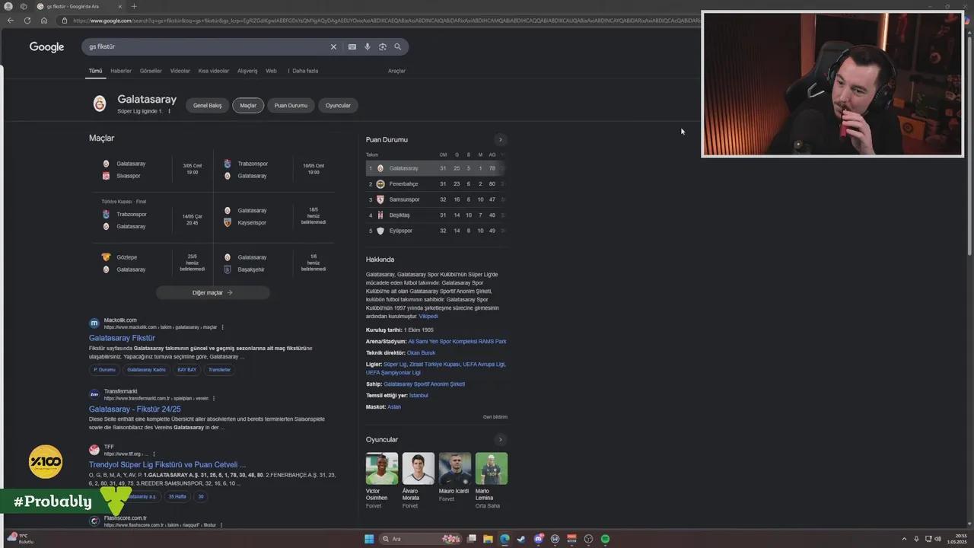This screenshot has width=974, height=548.
Task: Open File Explorer from the taskbar
Action: tap(488, 539)
